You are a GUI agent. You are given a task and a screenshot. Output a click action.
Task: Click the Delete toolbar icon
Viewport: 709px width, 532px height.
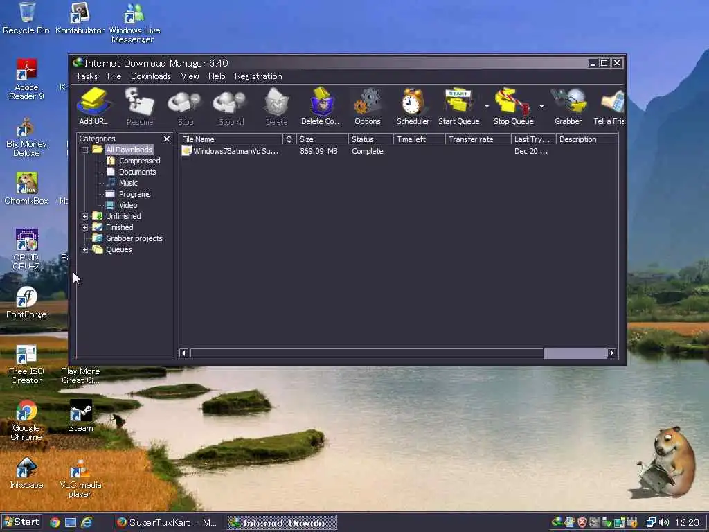coord(276,106)
